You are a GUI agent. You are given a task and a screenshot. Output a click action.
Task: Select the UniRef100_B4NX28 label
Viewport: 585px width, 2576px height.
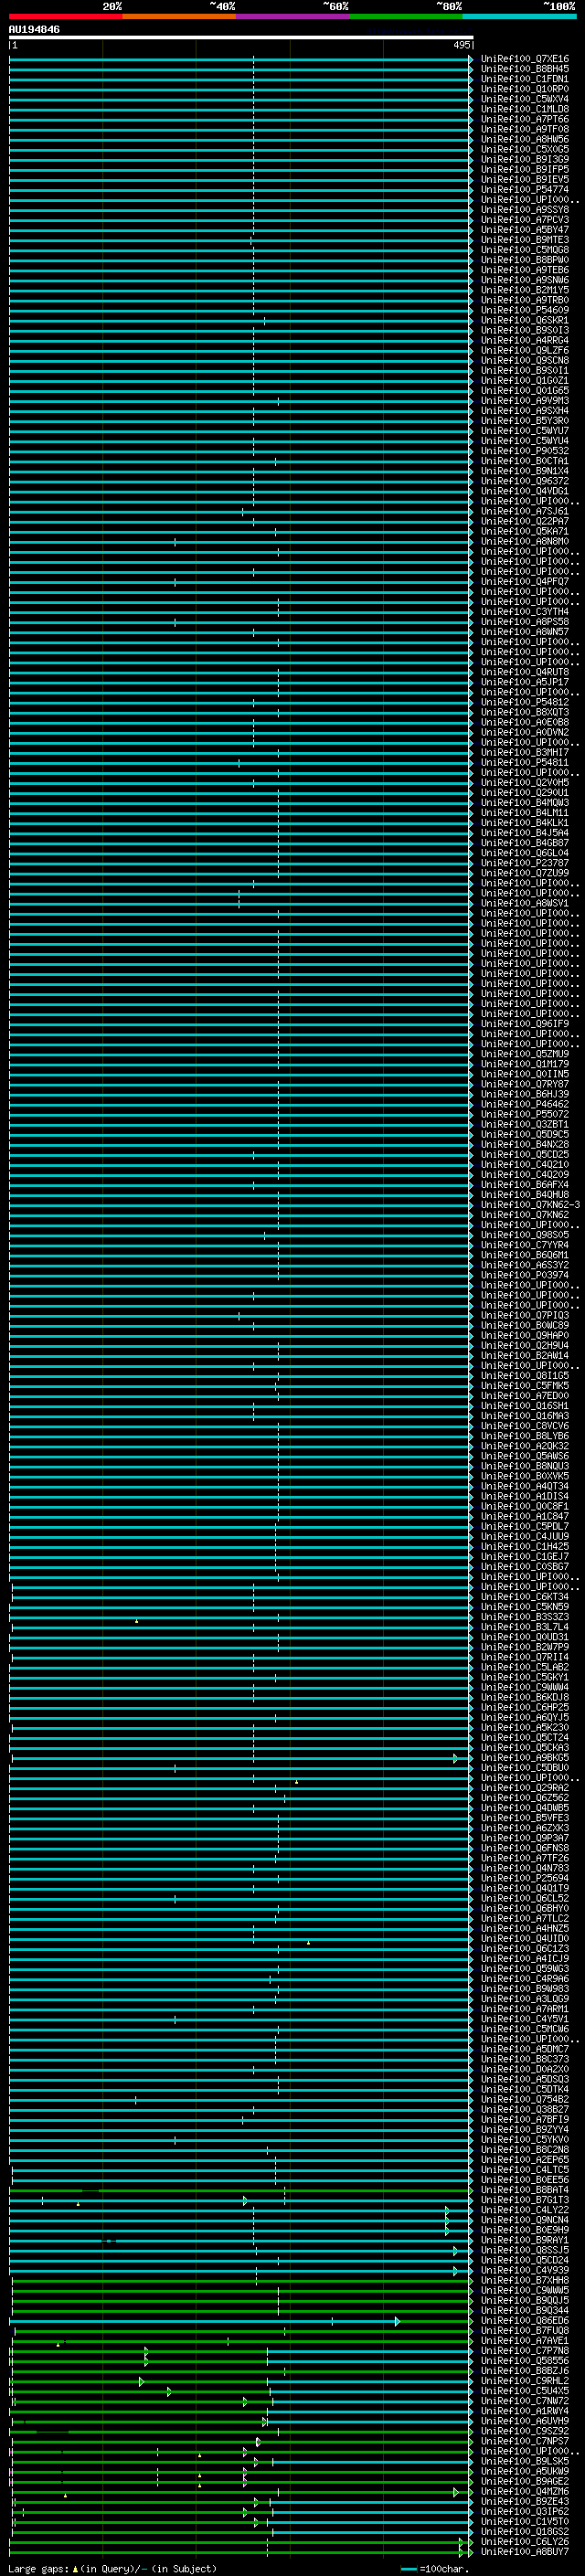click(525, 1144)
